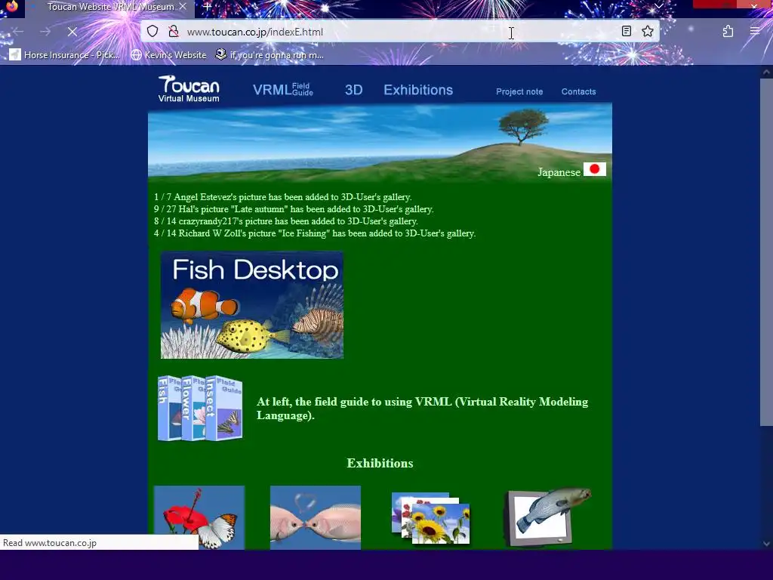Open Kevin's Website bookmark
This screenshot has width=773, height=580.
[168, 54]
